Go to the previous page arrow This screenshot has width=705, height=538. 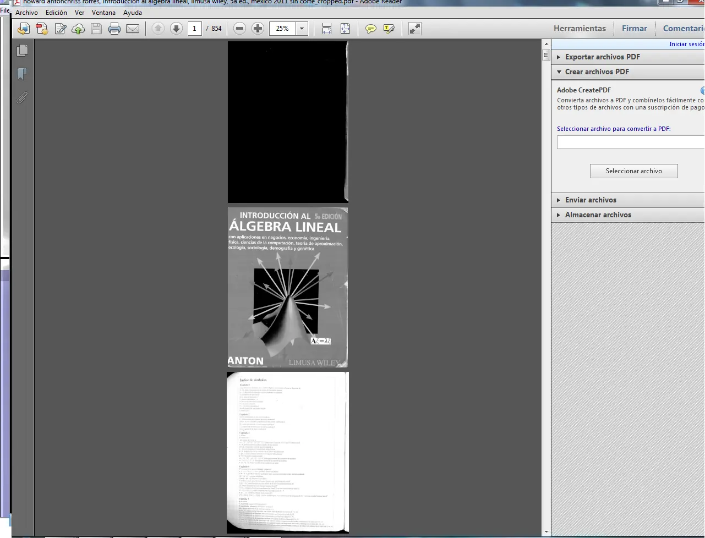(x=158, y=29)
